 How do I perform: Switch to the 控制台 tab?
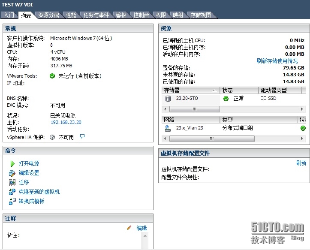141,15
